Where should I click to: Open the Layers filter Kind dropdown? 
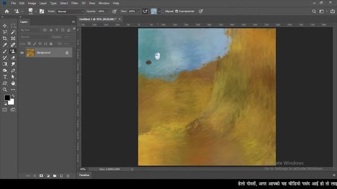click(31, 30)
